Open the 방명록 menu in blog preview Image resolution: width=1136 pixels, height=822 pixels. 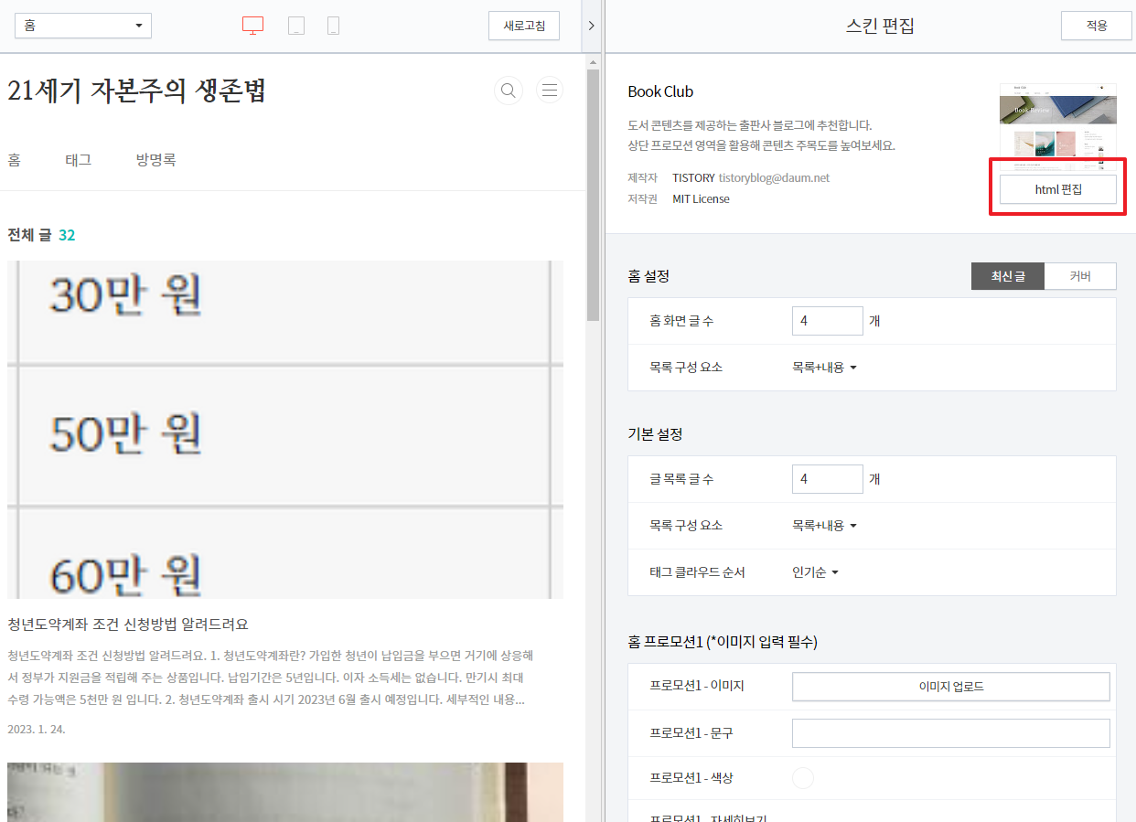point(156,160)
